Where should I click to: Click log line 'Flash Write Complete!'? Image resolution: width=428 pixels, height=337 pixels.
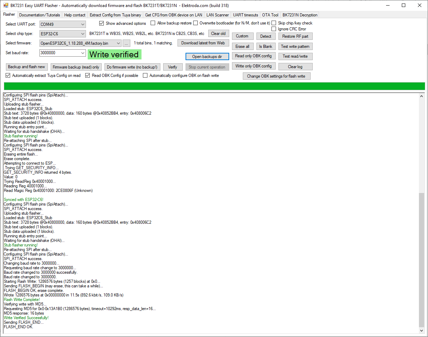tap(22, 300)
